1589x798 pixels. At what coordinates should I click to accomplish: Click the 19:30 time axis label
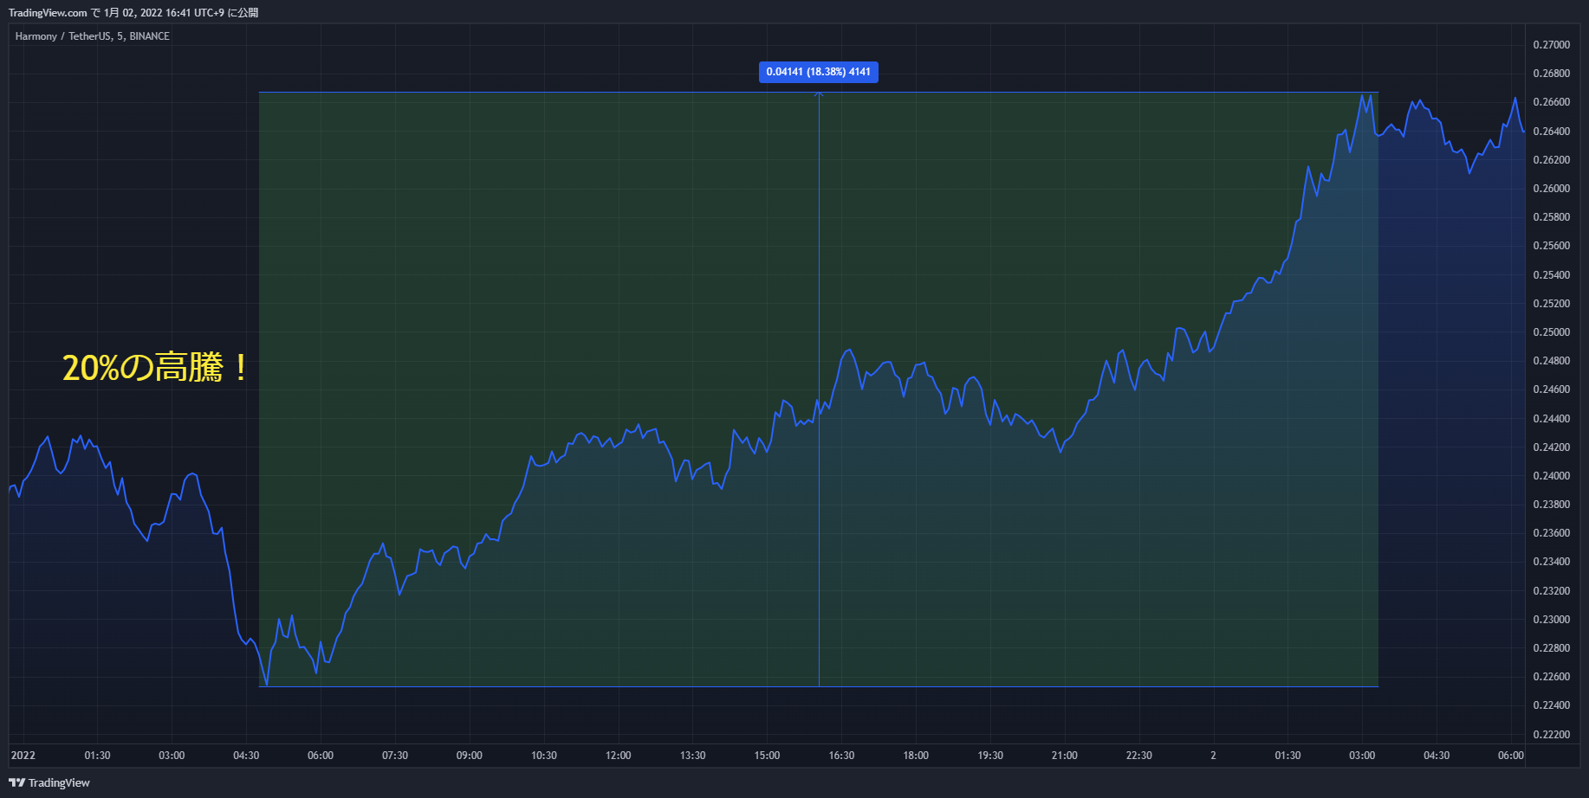990,756
